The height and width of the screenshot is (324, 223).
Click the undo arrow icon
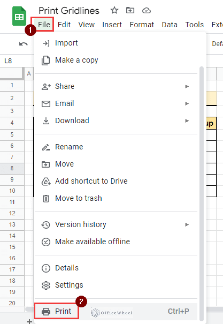23,44
